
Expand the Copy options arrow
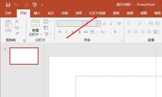[22, 27]
